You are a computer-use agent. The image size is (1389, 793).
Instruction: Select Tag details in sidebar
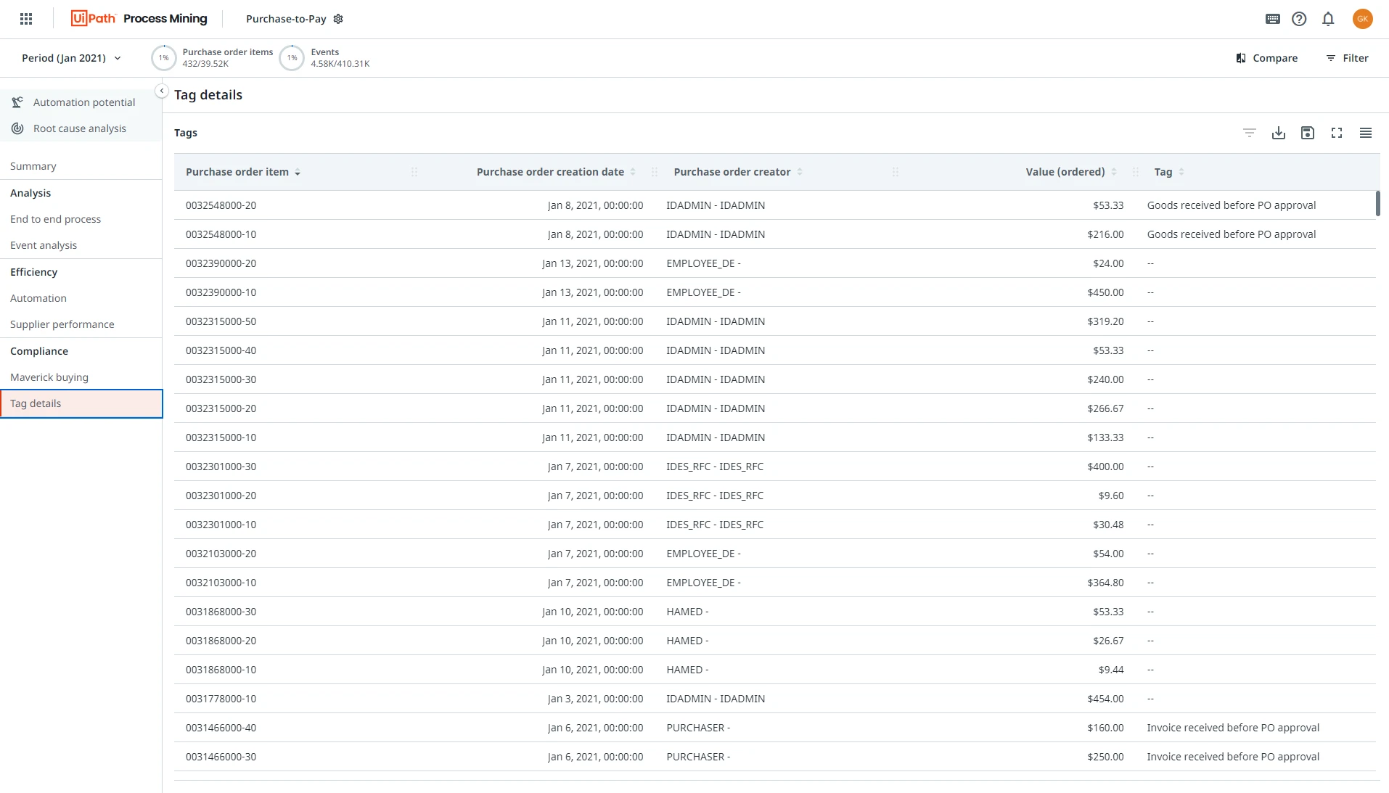tap(81, 403)
